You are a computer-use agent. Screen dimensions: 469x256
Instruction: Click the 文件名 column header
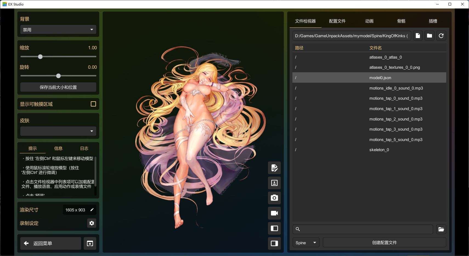click(x=375, y=48)
